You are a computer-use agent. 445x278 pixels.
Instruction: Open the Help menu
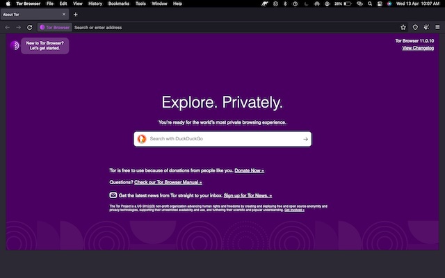[178, 3]
